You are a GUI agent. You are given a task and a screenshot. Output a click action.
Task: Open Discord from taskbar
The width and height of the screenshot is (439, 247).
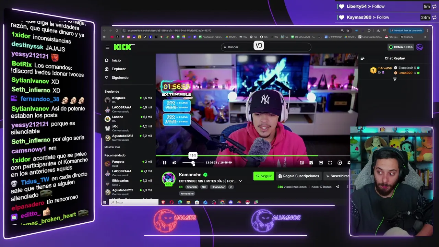[x=230, y=202]
